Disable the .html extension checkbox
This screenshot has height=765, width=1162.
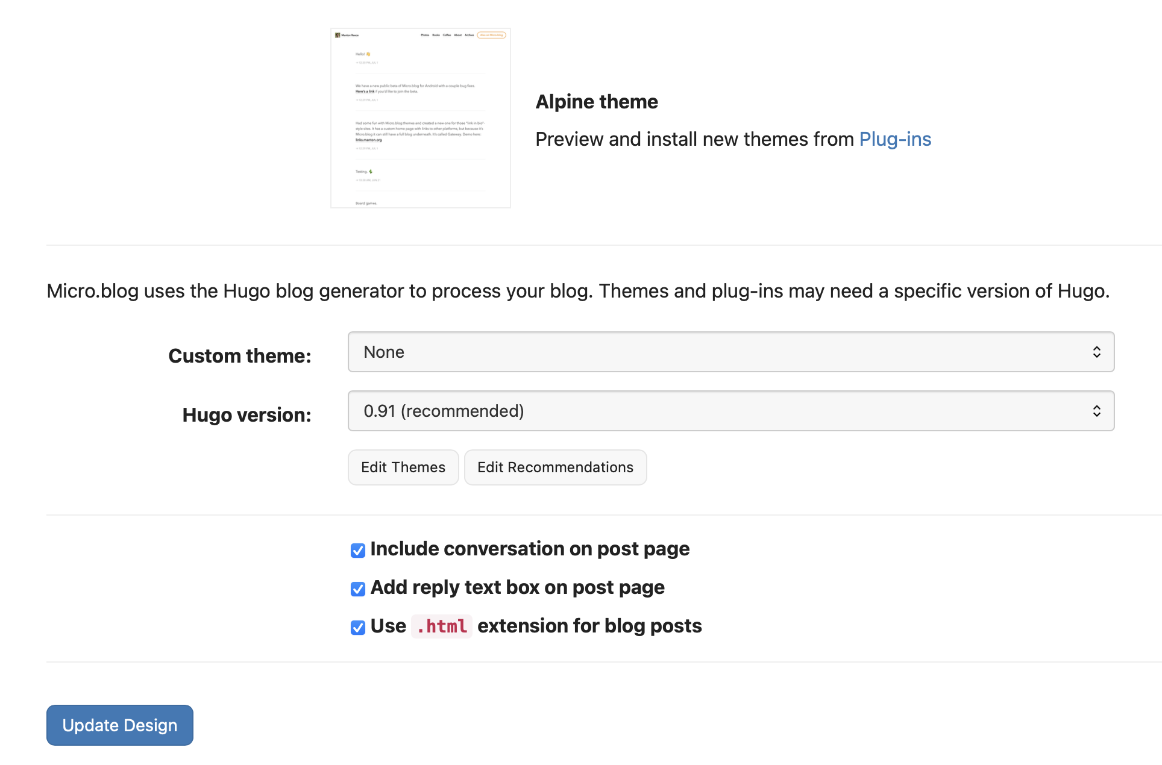(x=358, y=628)
